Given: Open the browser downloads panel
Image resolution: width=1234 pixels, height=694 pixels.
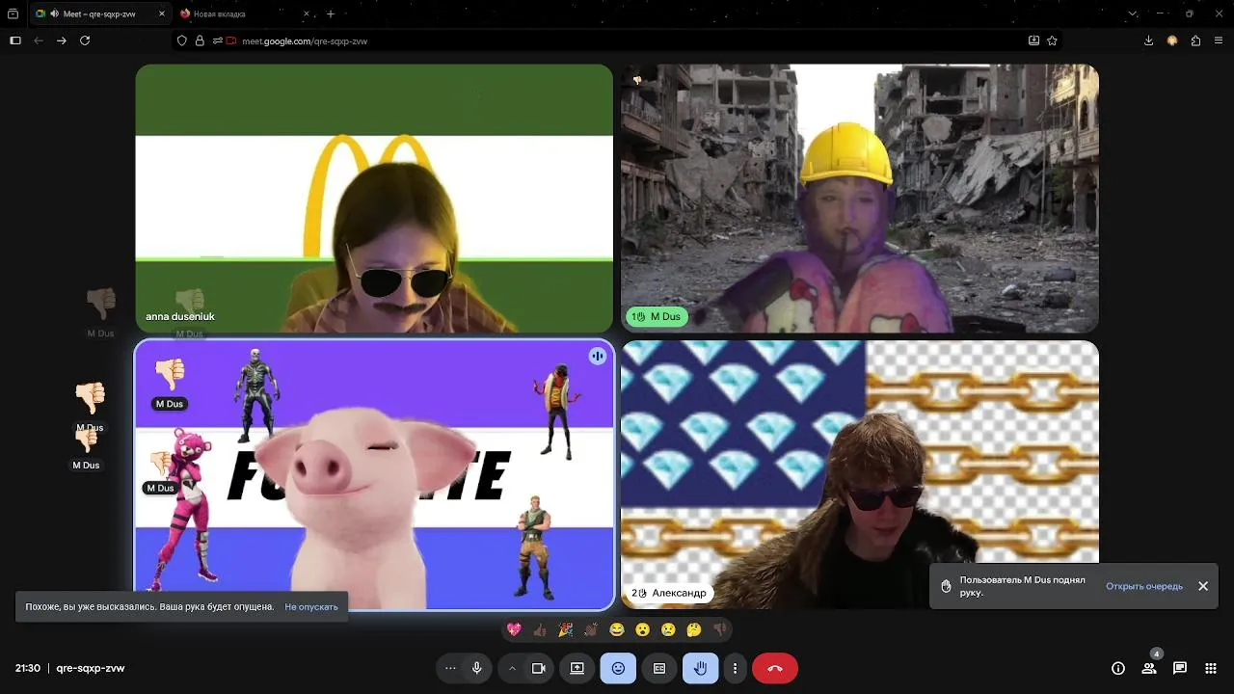Looking at the screenshot, I should click(x=1148, y=40).
